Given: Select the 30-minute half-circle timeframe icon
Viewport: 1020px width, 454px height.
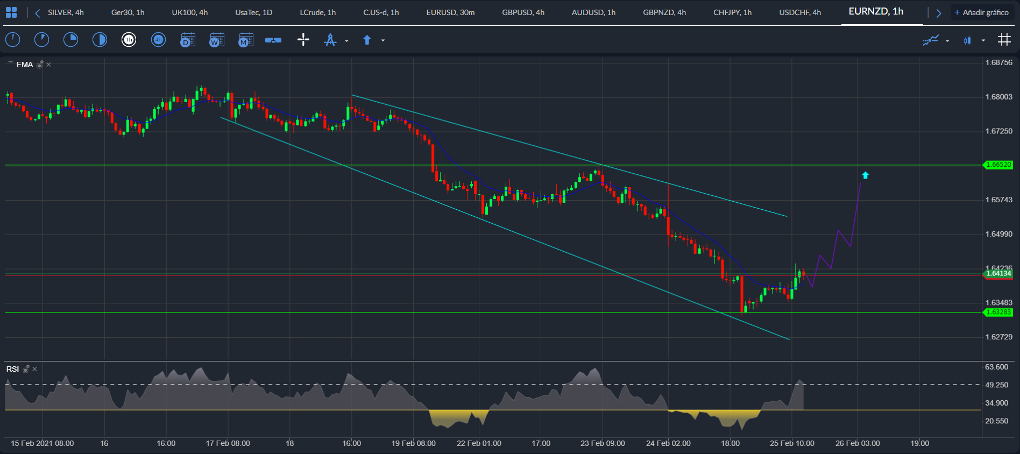Looking at the screenshot, I should tap(100, 39).
